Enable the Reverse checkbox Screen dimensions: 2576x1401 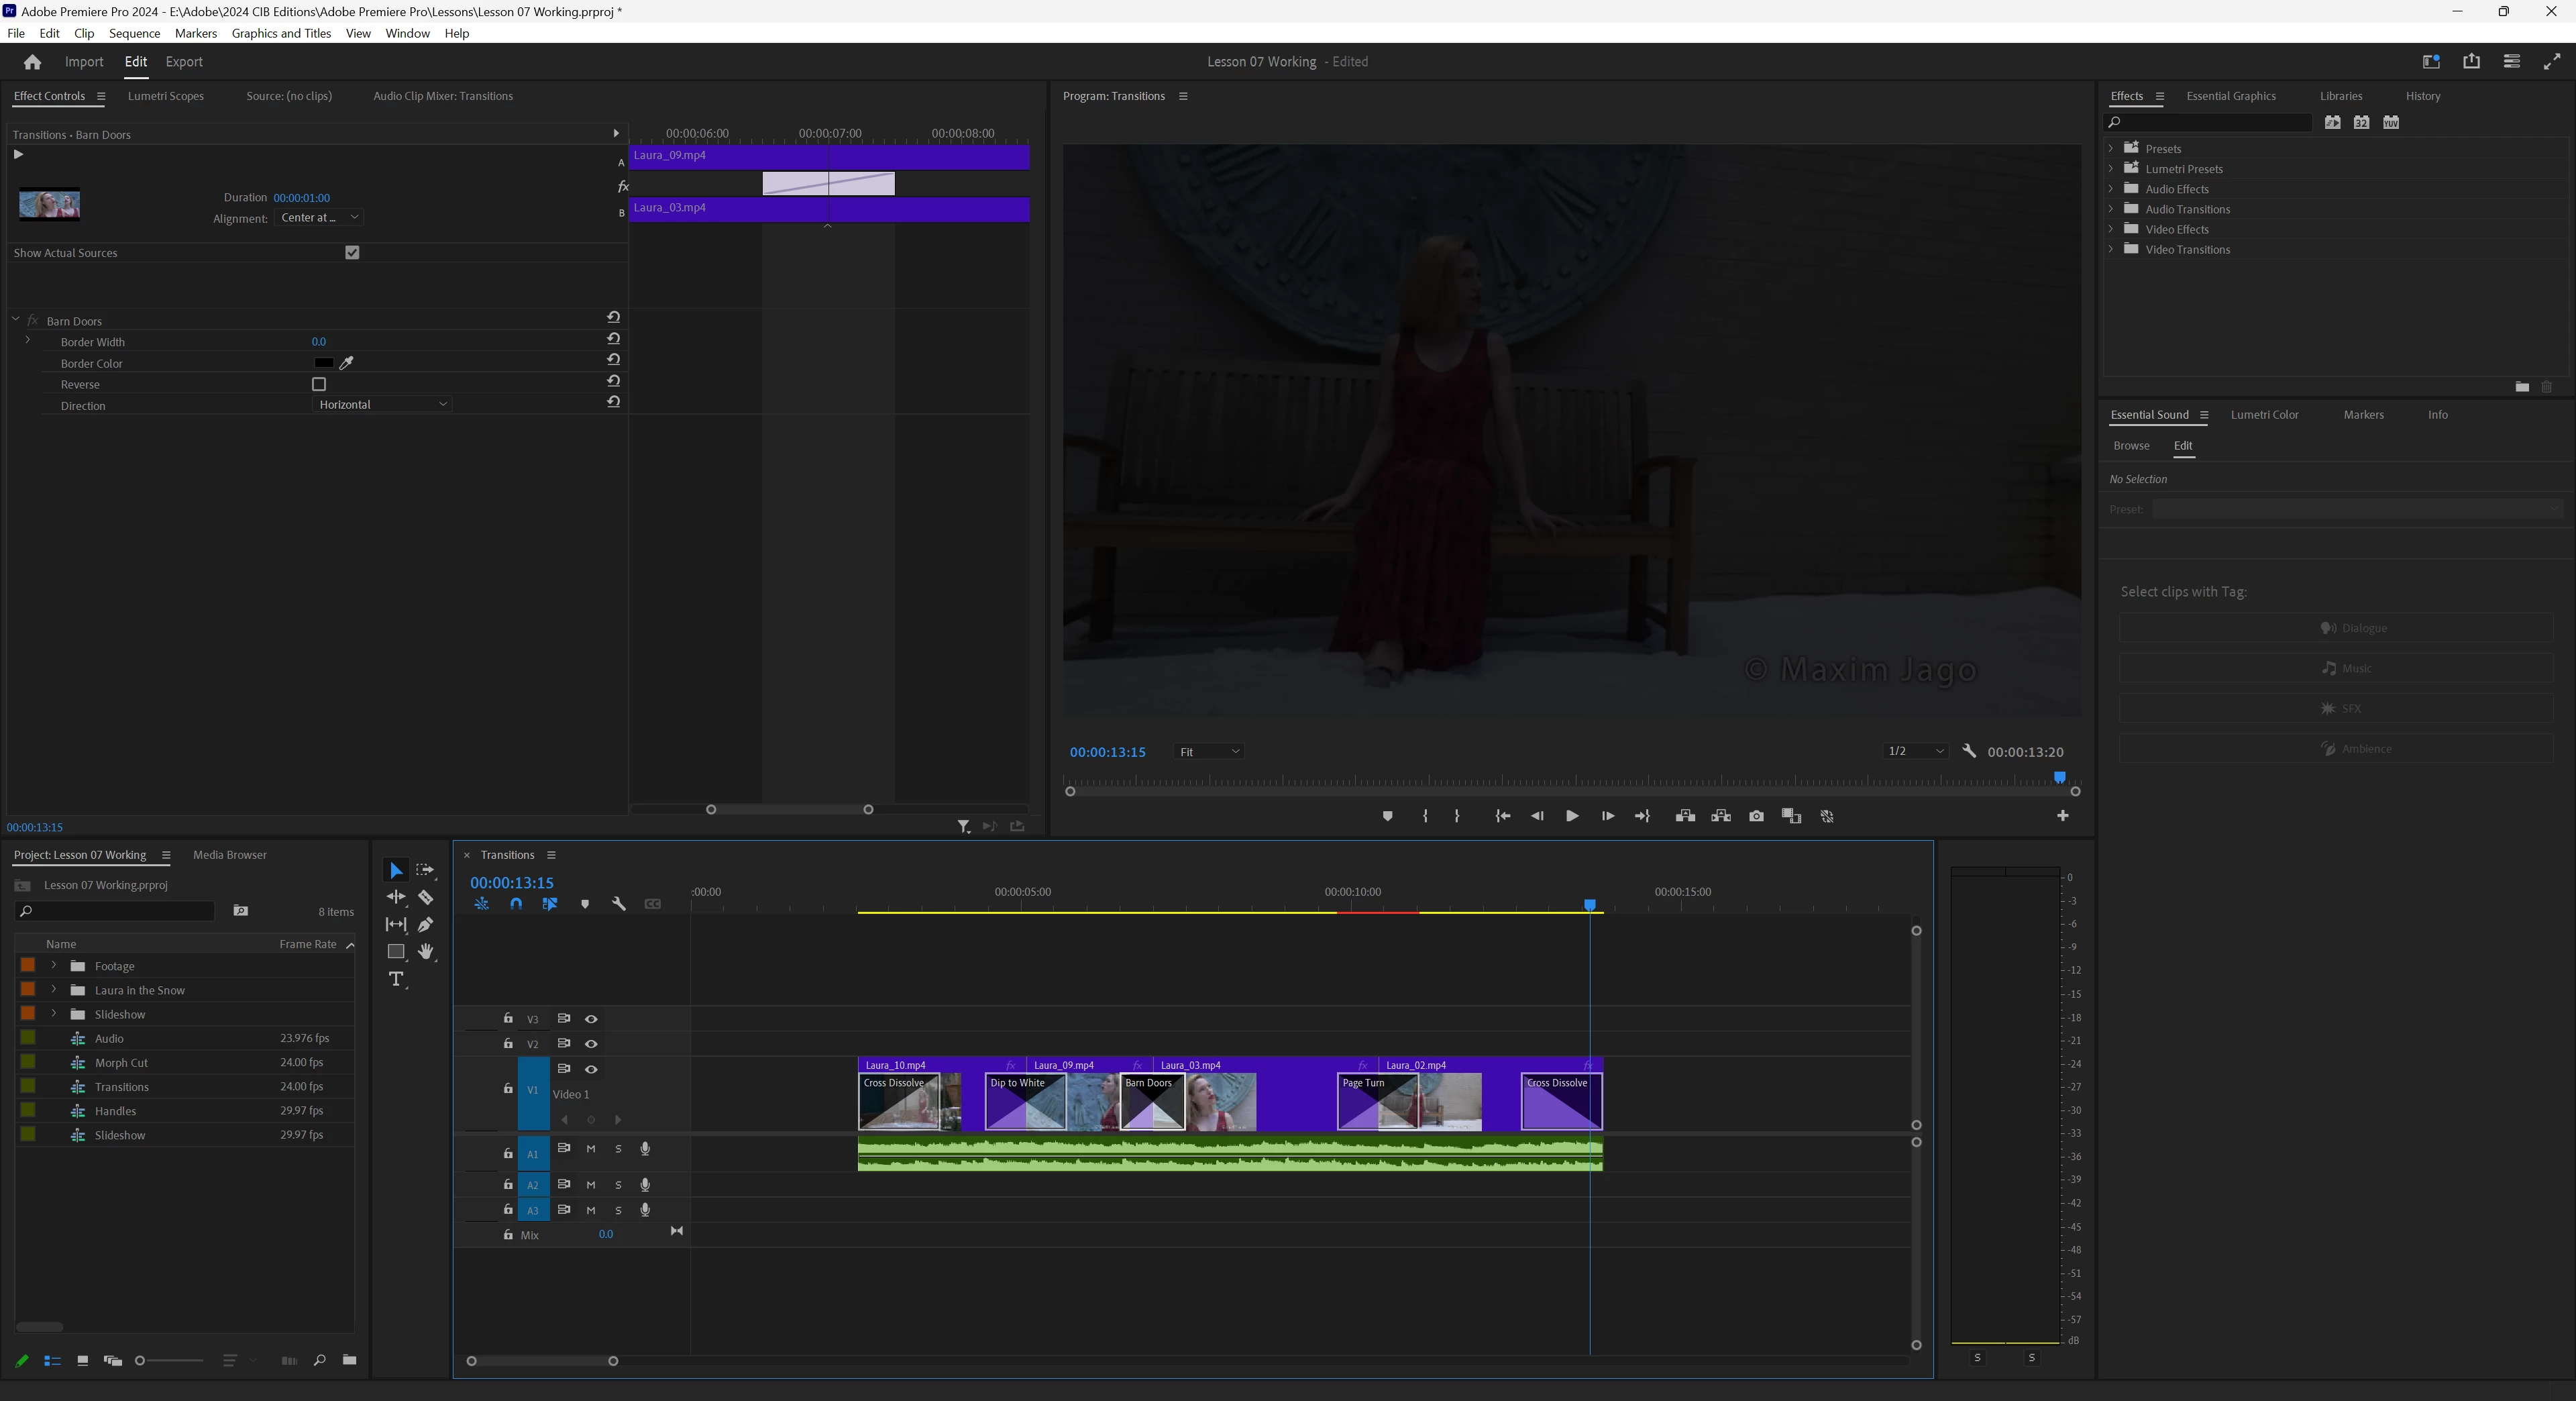[319, 384]
